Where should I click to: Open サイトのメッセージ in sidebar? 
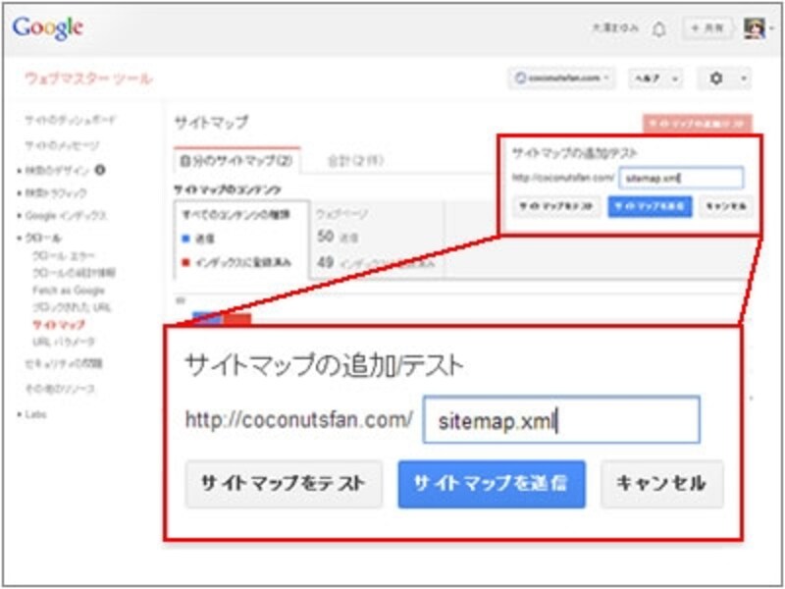[x=62, y=145]
